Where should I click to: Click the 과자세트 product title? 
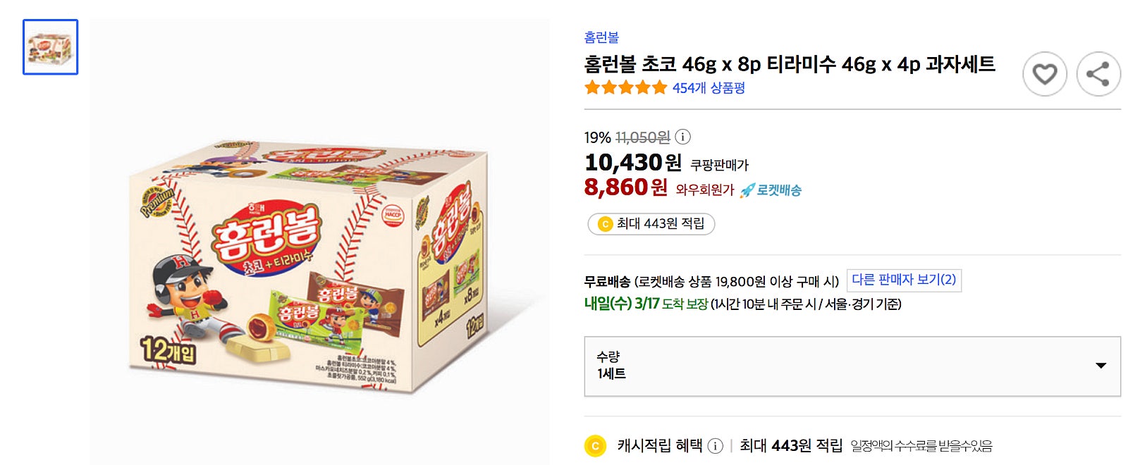click(789, 64)
